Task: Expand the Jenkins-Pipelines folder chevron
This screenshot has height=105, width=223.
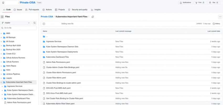Action: (x=1, y=74)
